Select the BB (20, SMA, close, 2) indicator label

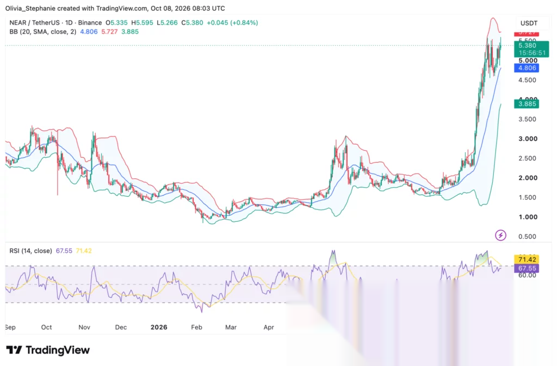click(x=42, y=32)
